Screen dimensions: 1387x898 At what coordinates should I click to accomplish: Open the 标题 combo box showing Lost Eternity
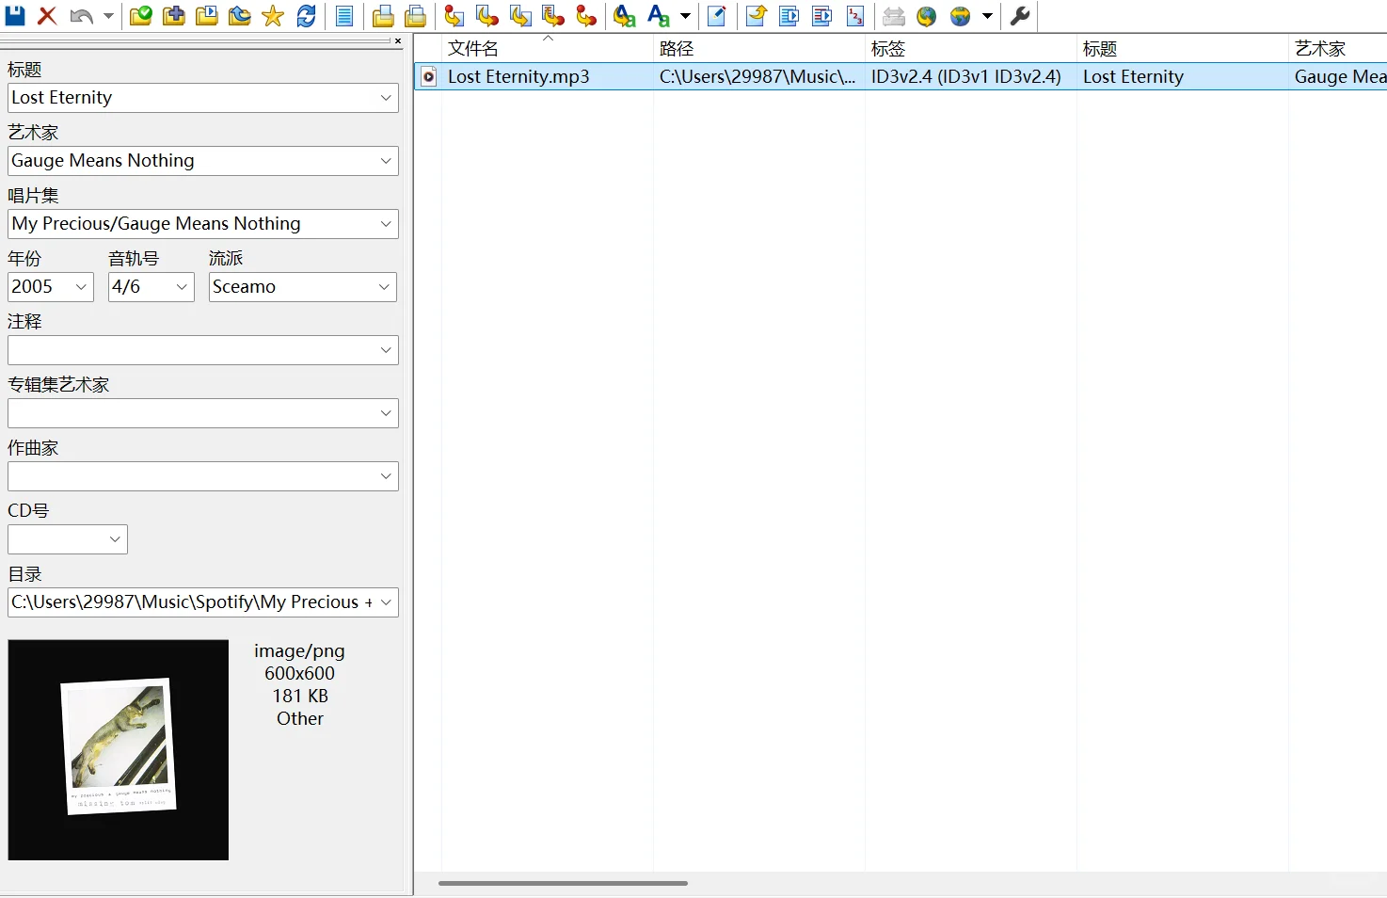(x=203, y=98)
